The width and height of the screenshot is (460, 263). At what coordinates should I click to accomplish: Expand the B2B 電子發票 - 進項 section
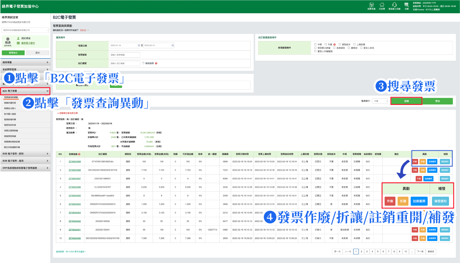[x=25, y=161]
